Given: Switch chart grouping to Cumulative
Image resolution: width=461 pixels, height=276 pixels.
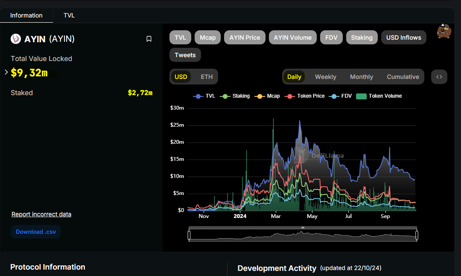Looking at the screenshot, I should click(x=403, y=77).
